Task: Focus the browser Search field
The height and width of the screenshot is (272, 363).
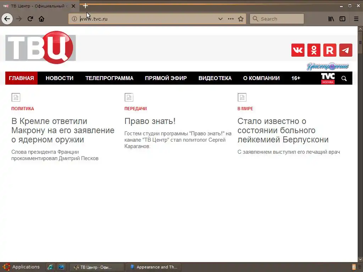Action: [x=277, y=19]
